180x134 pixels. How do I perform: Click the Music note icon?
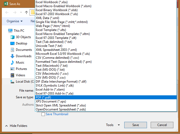point(12,62)
